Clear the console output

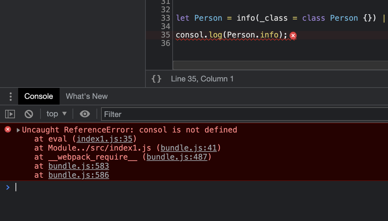point(29,114)
